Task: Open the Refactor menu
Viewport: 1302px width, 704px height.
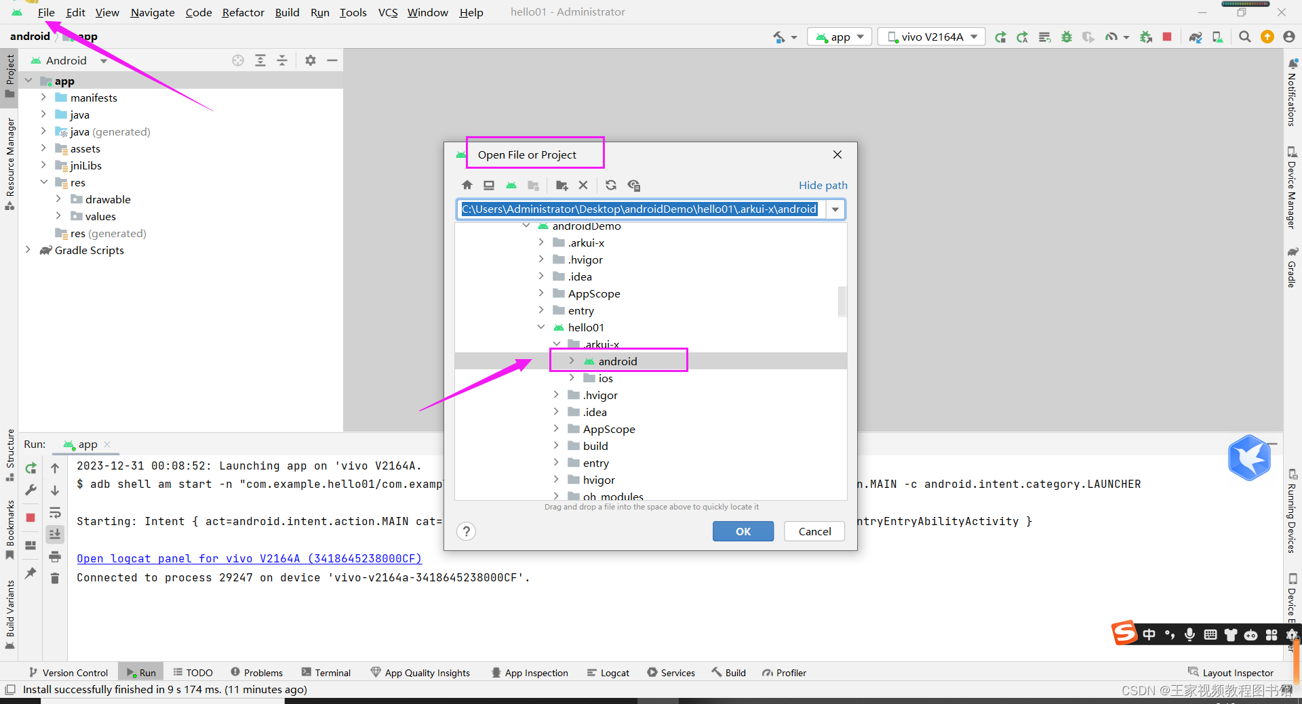Action: click(243, 12)
